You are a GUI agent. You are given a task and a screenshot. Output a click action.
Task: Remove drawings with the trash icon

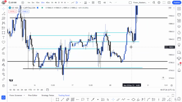coord(3,86)
